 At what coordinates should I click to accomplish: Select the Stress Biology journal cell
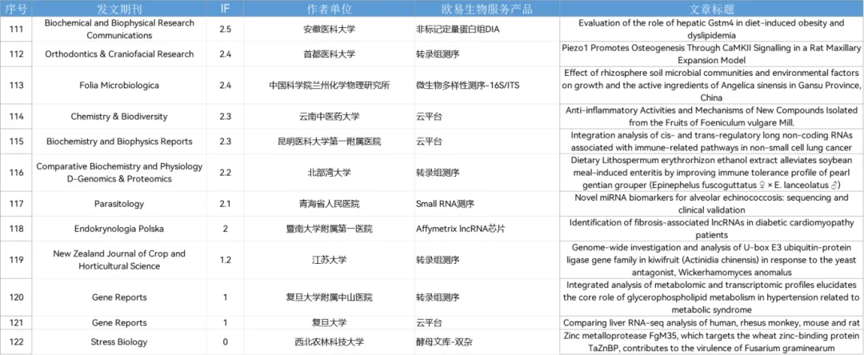click(119, 342)
